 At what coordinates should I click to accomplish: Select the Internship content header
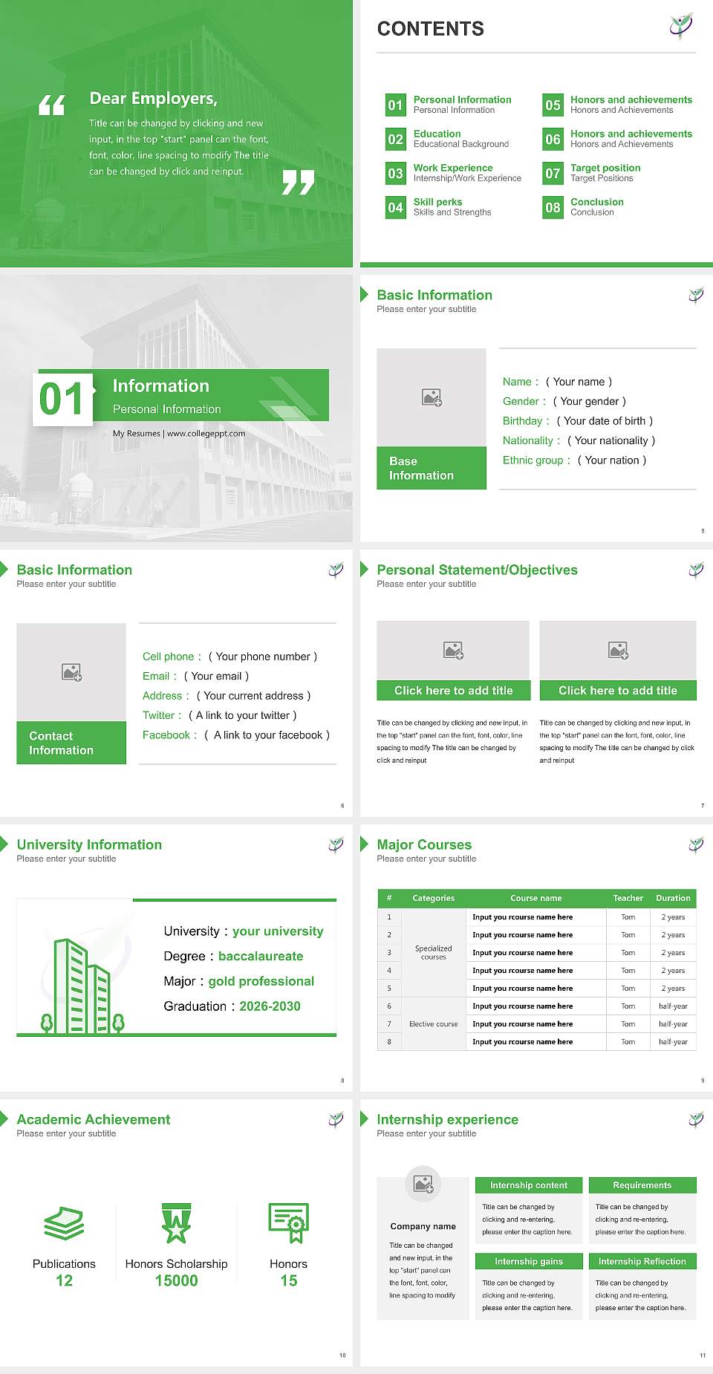pyautogui.click(x=529, y=1185)
